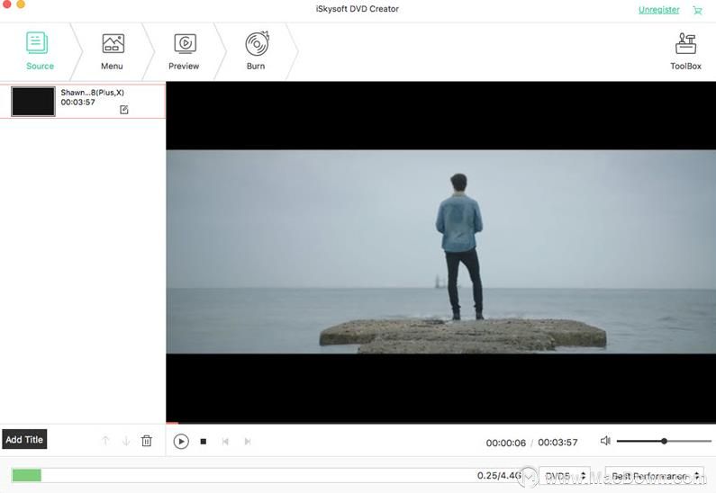716x493 pixels.
Task: Switch to the Preview step
Action: (x=184, y=51)
